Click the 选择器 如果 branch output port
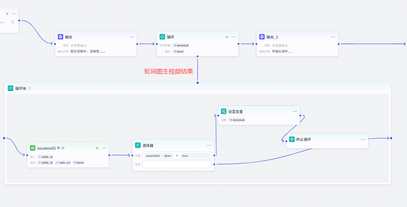The image size is (407, 207). coord(214,156)
